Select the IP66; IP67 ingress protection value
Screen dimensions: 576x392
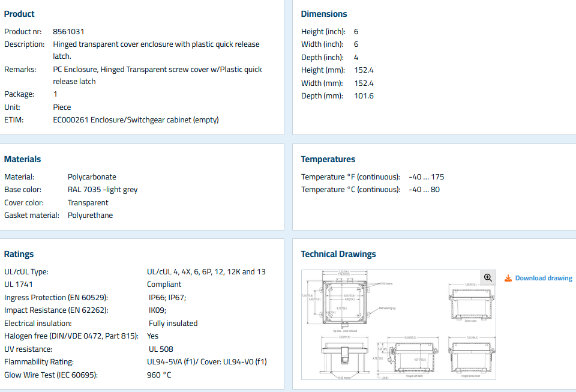167,297
